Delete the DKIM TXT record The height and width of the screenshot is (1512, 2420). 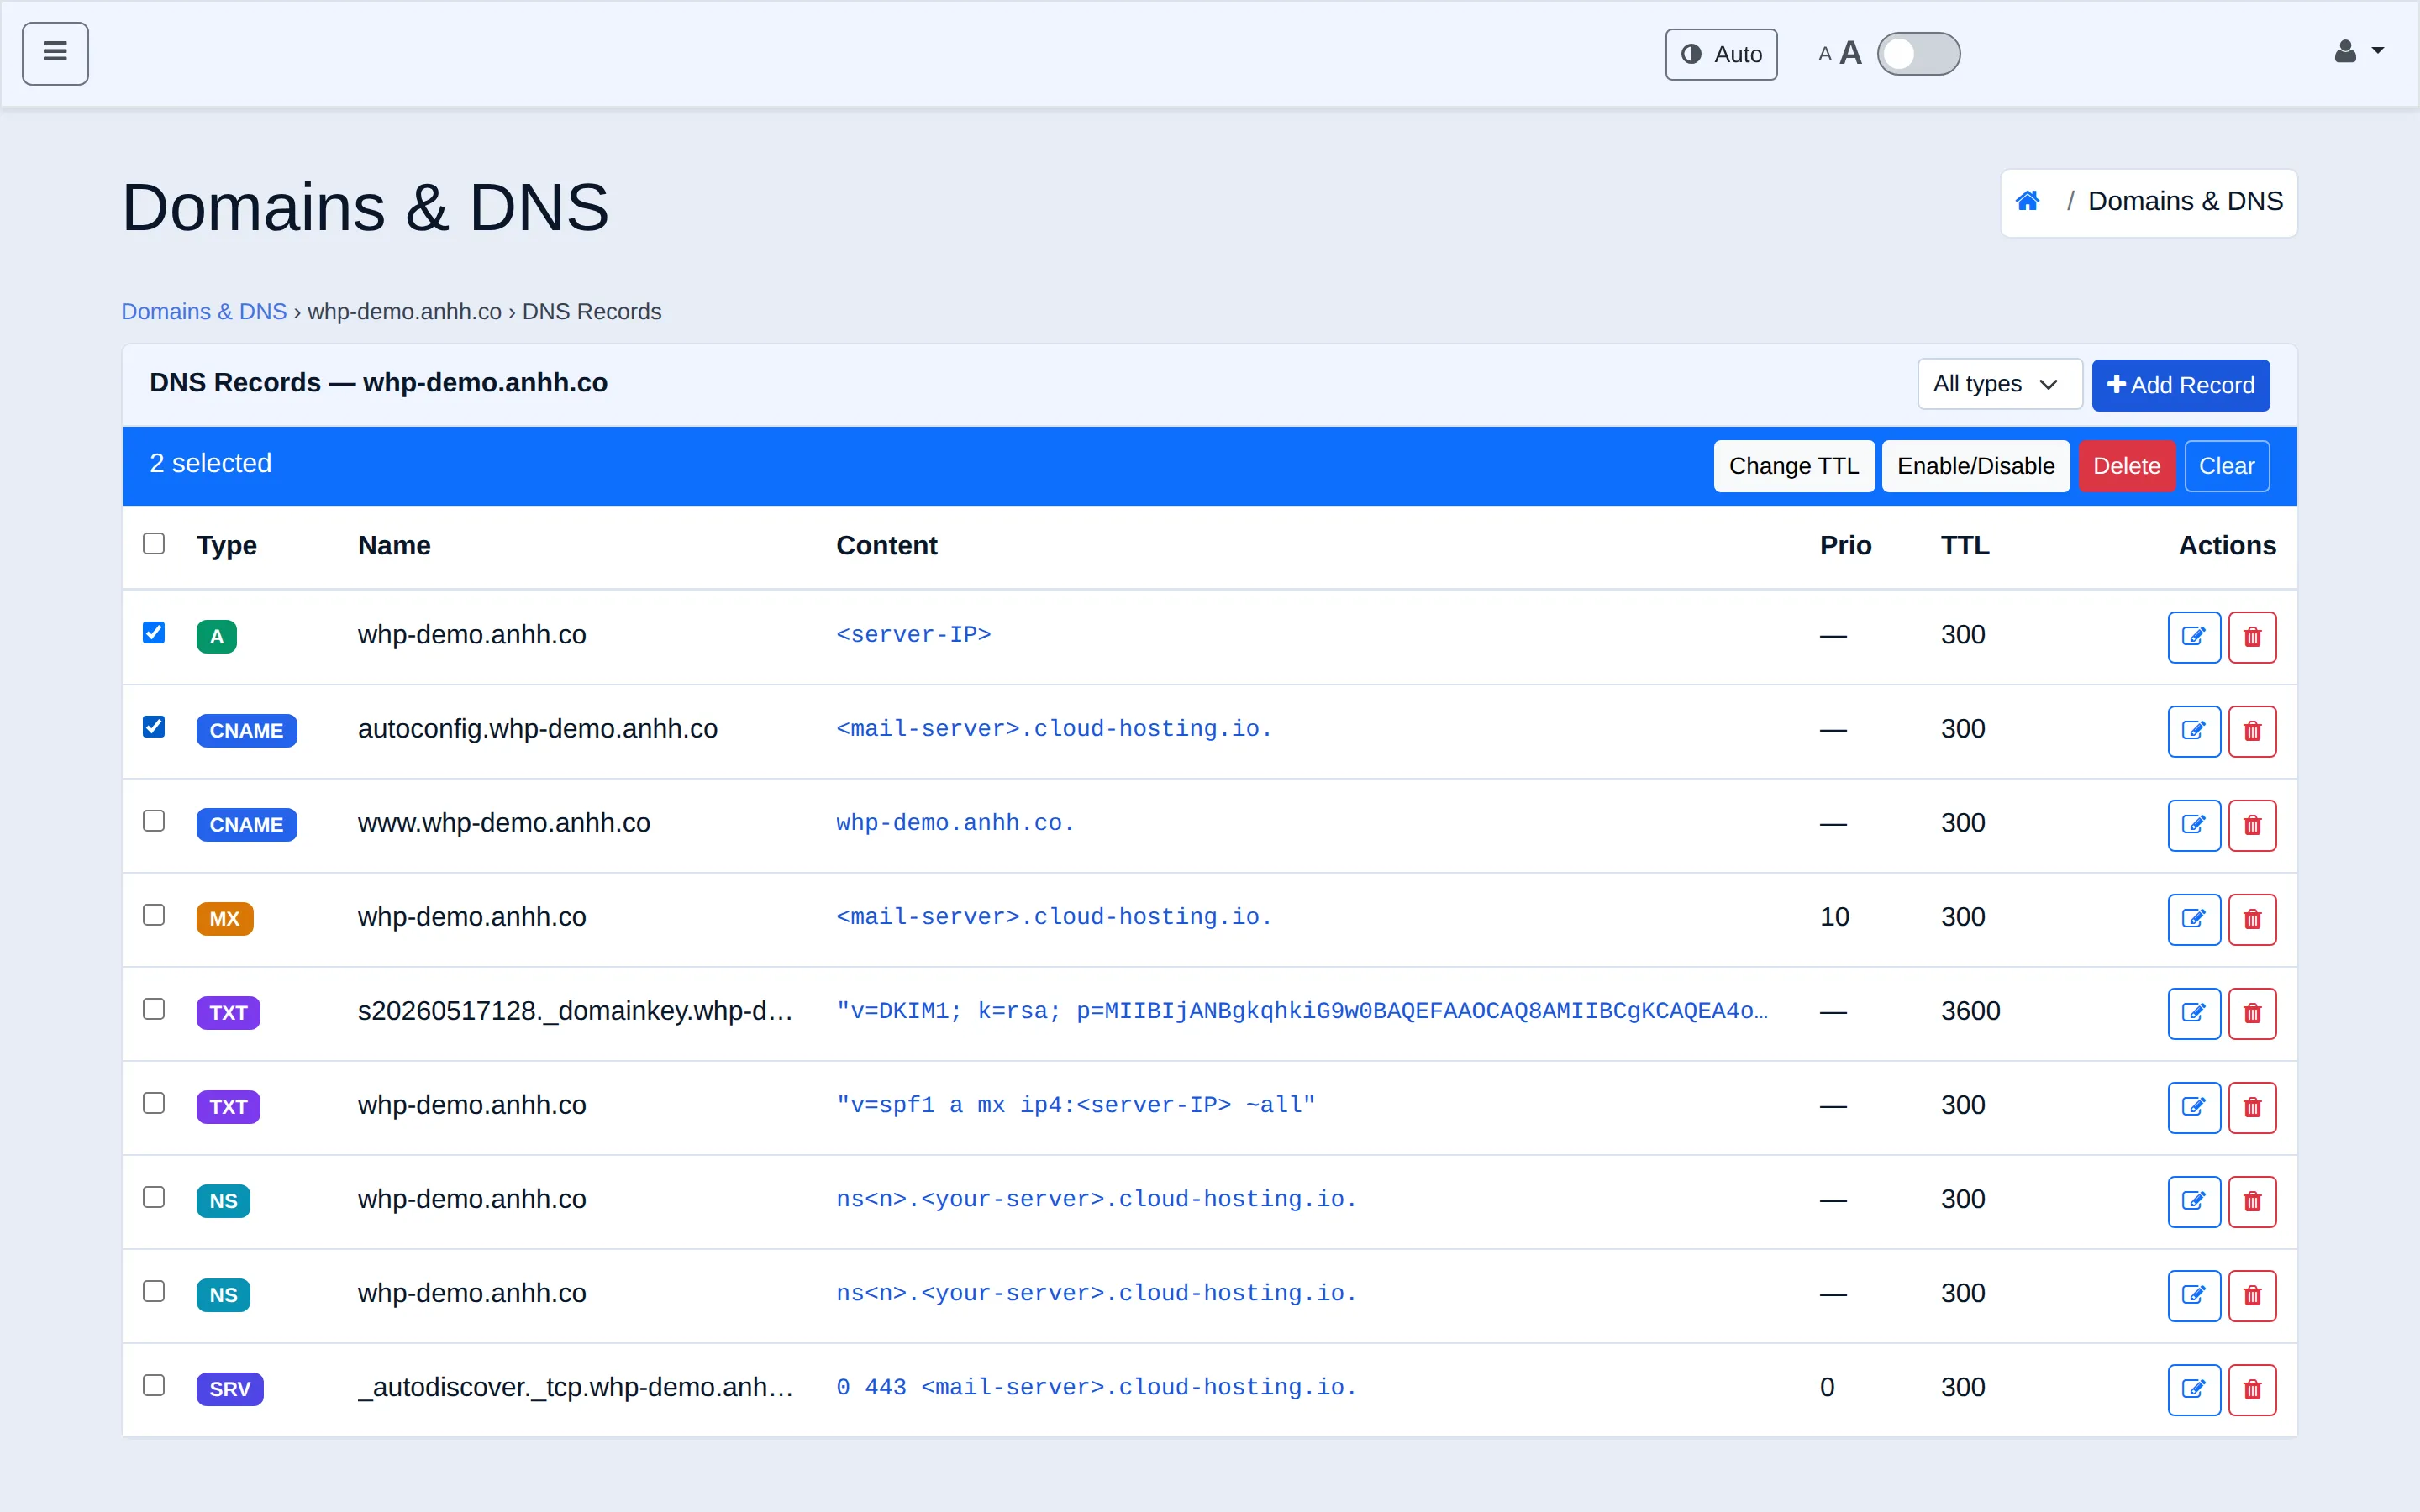[x=2252, y=1013]
